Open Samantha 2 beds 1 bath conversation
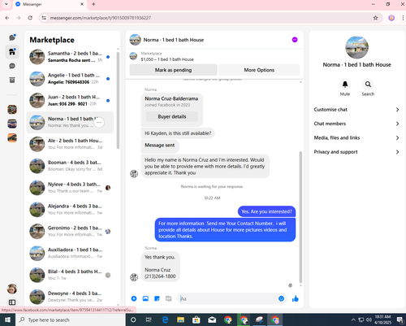The height and width of the screenshot is (326, 406). point(70,57)
